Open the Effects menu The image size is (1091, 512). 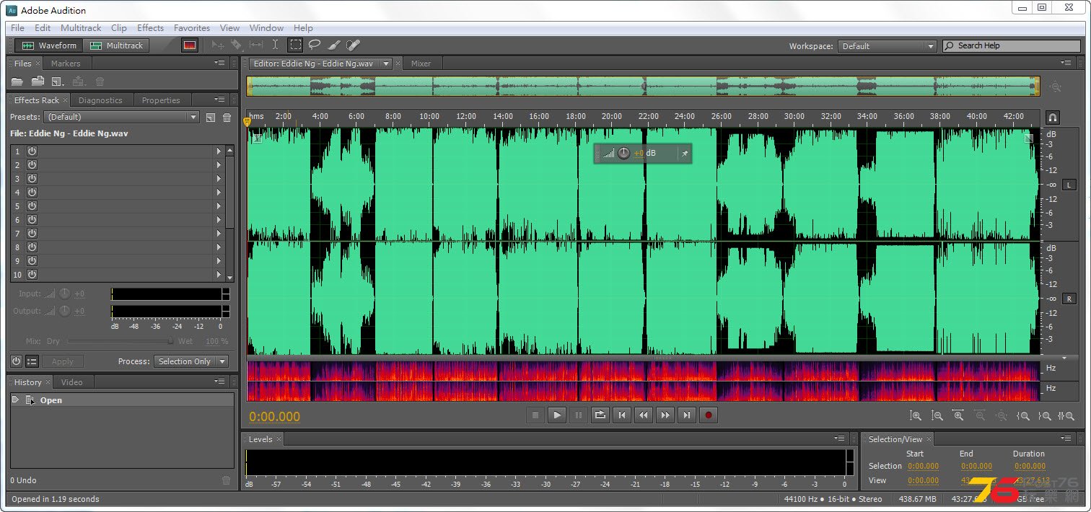pyautogui.click(x=150, y=28)
